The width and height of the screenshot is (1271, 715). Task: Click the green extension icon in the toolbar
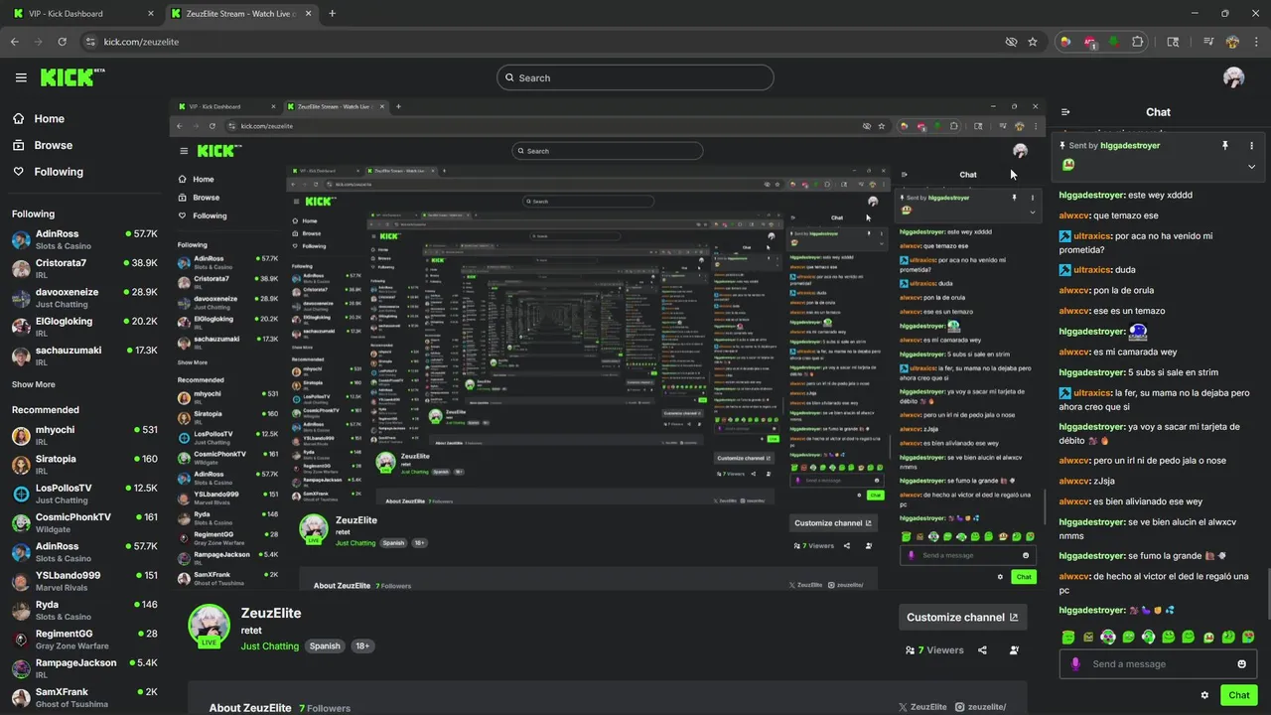[1113, 42]
